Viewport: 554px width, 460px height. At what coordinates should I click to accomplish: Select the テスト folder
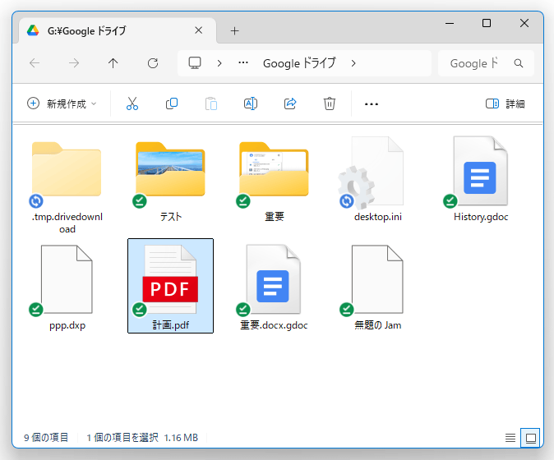(170, 181)
